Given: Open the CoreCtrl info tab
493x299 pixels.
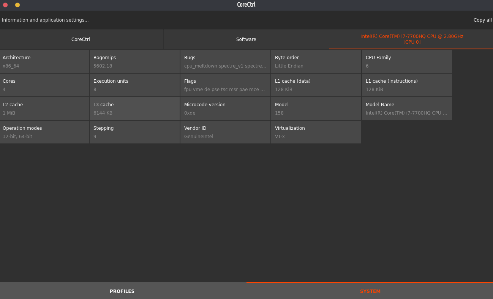Looking at the screenshot, I should point(81,39).
